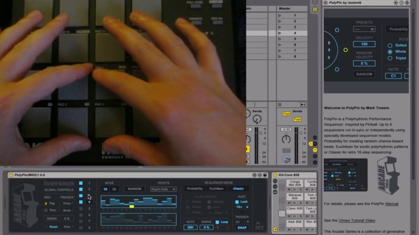Open the PolyPin Manual link

pyautogui.click(x=392, y=204)
